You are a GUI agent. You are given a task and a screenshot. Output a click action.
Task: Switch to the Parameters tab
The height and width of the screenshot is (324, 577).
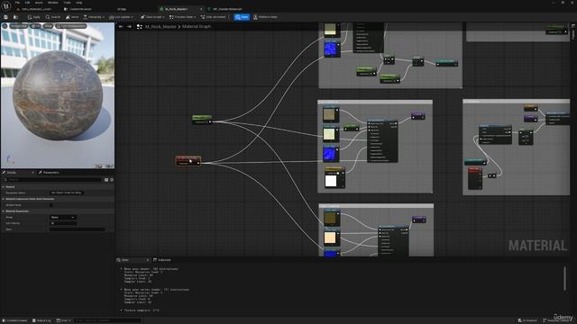coord(51,172)
